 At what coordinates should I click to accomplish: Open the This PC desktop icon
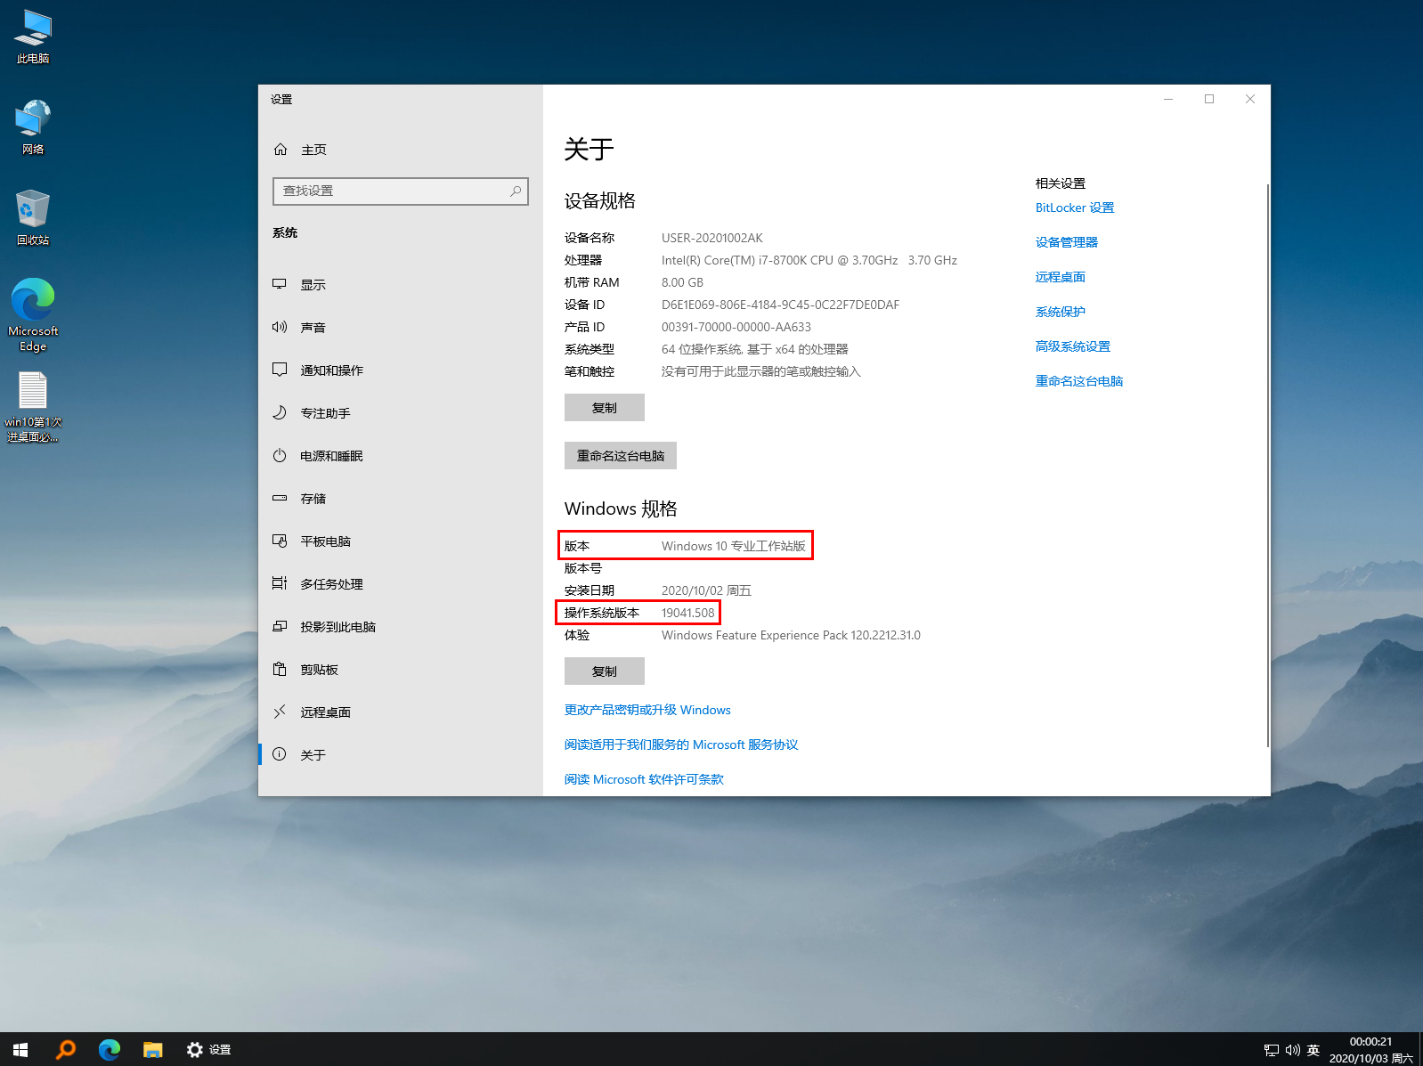coord(33,37)
